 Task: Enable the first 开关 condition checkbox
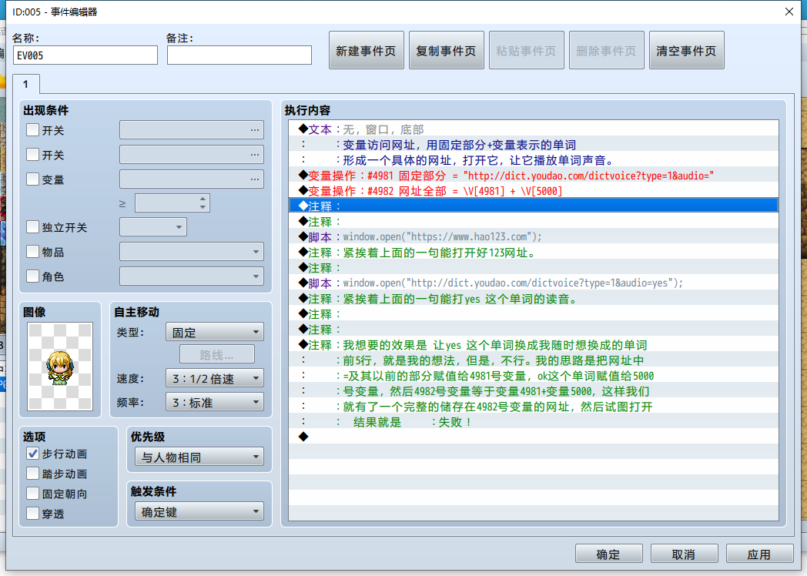point(32,129)
